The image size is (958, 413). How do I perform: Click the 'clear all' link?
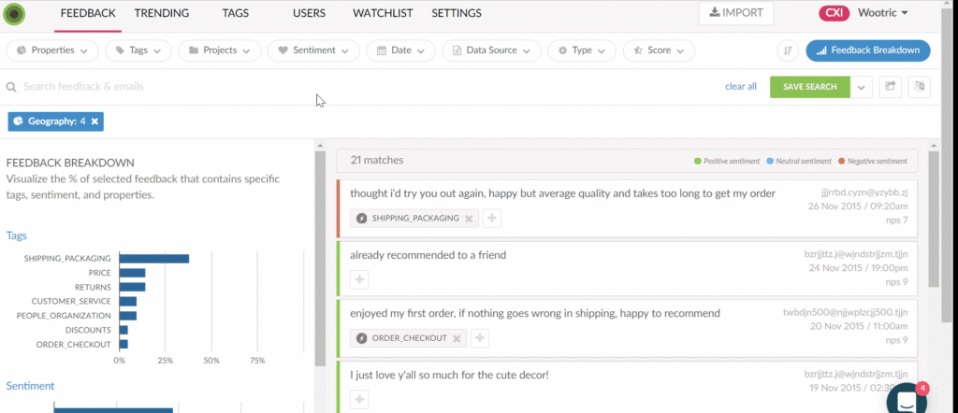click(740, 87)
